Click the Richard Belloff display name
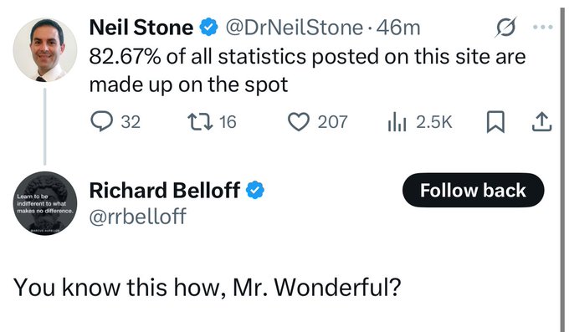Screen dimensions: 569x332 click(x=164, y=190)
